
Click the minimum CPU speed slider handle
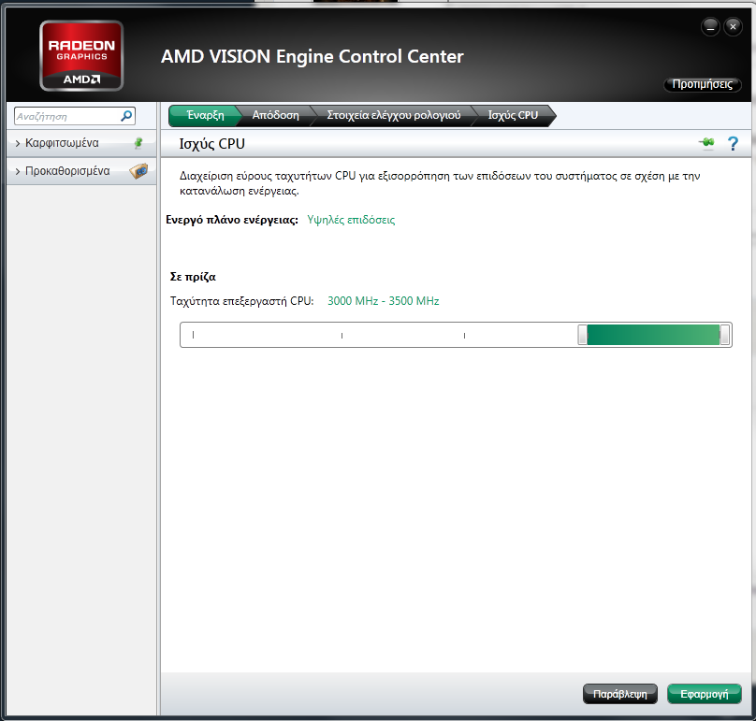click(582, 335)
